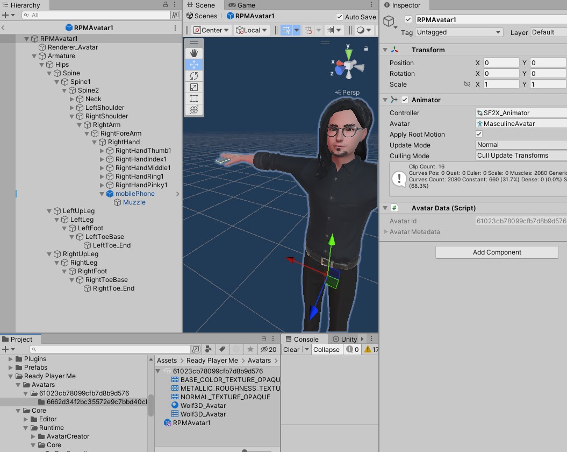Screen dimensions: 567x452
Task: Expand the Avatar Metadata foldout
Action: (385, 232)
